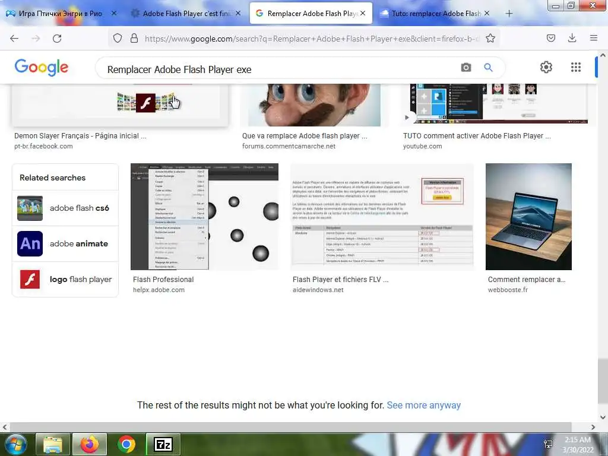The width and height of the screenshot is (608, 456).
Task: Click the red Flash player logo icon
Action: (30, 280)
